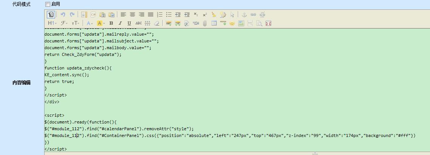
Task: Click the redo arrow icon
Action: point(72,15)
